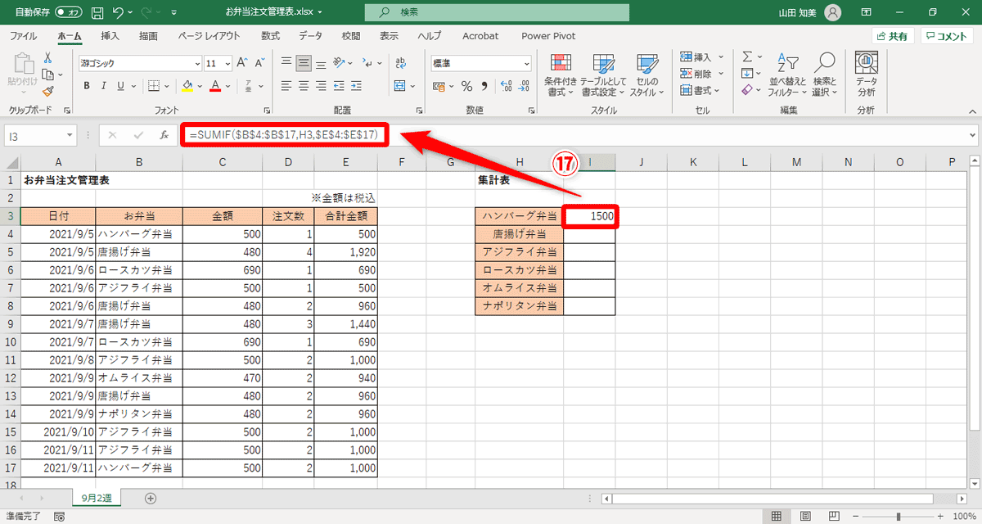The height and width of the screenshot is (524, 982).
Task: Click the percent style icon
Action: [467, 86]
